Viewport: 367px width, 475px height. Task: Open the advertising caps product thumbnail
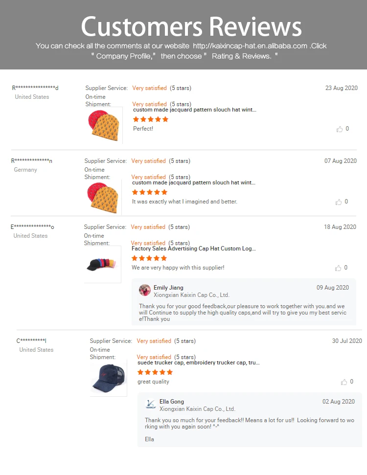coord(103,264)
